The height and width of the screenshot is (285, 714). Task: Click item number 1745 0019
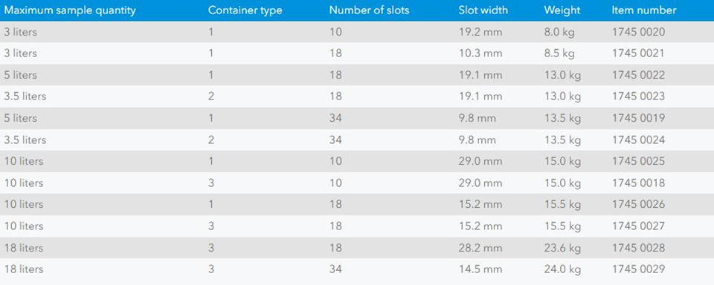coord(638,118)
